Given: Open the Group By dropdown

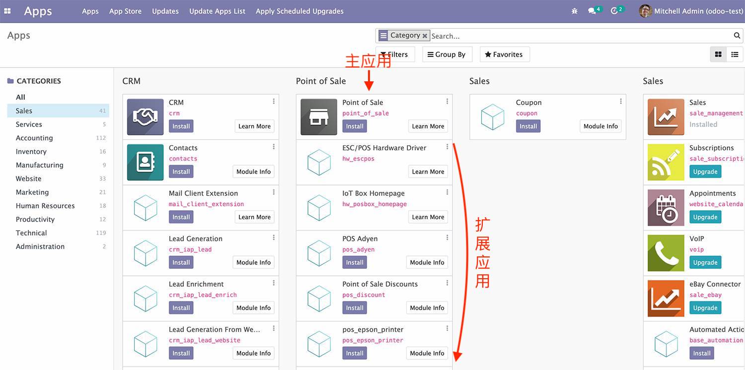Looking at the screenshot, I should (x=447, y=55).
